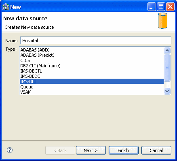This screenshot has height=161, width=177.
Task: Pick IMS-DBCTL in the Type list
Action: 92,71
